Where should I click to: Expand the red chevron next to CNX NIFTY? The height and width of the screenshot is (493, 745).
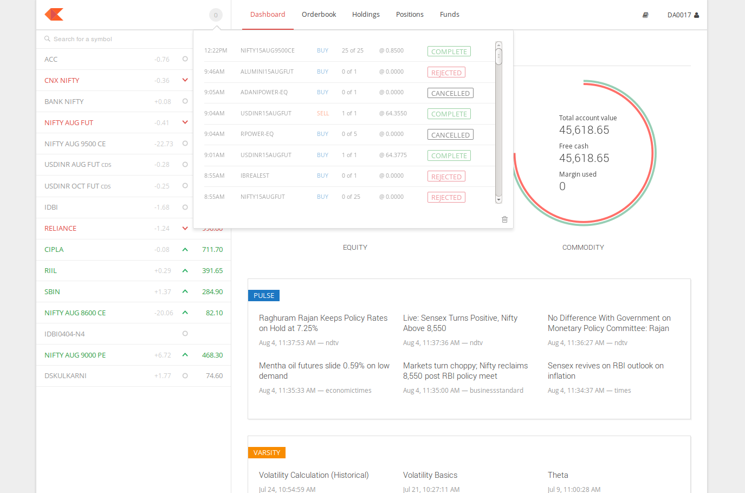point(185,80)
